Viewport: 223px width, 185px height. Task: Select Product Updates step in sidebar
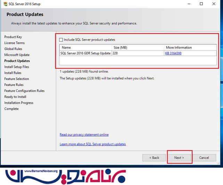17,61
